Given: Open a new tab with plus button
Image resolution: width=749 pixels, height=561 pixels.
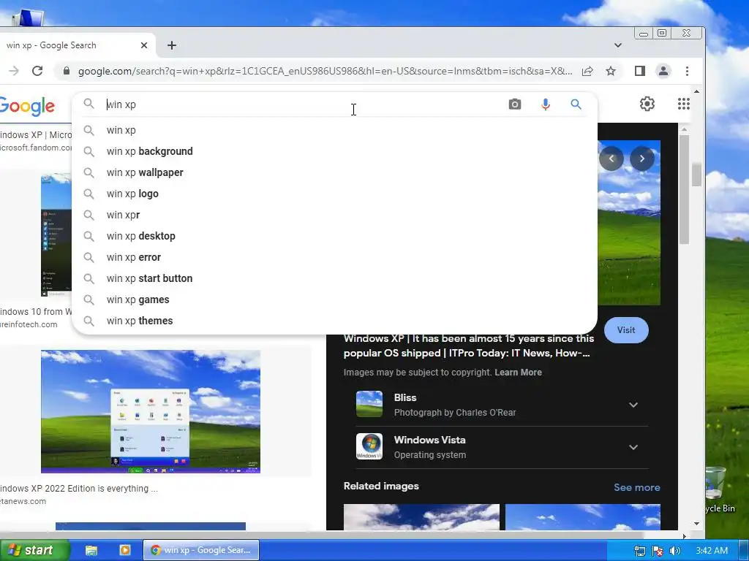Looking at the screenshot, I should [172, 45].
